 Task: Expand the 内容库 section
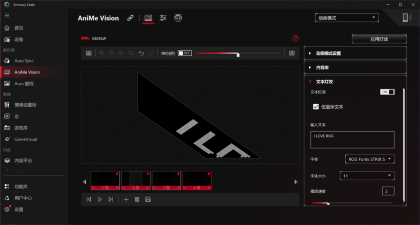(x=355, y=67)
